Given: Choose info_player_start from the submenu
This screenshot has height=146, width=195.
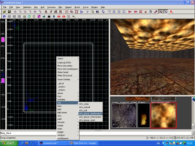Looking at the screenshot, I should pyautogui.click(x=90, y=120).
